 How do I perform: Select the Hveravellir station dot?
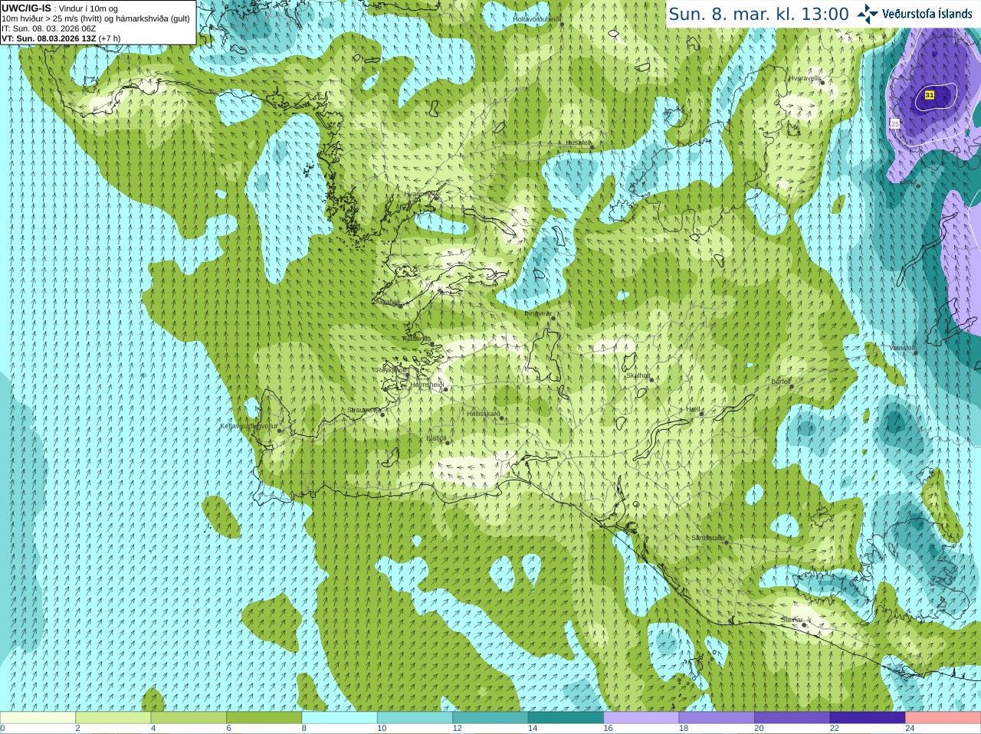coord(822,83)
